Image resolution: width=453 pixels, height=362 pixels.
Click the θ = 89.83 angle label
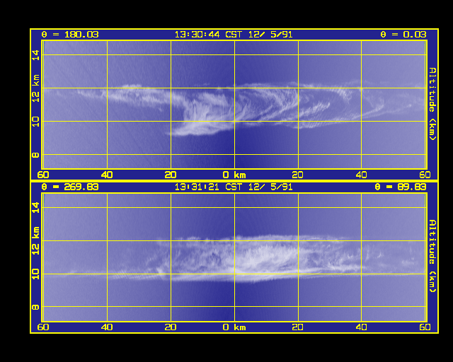(401, 187)
